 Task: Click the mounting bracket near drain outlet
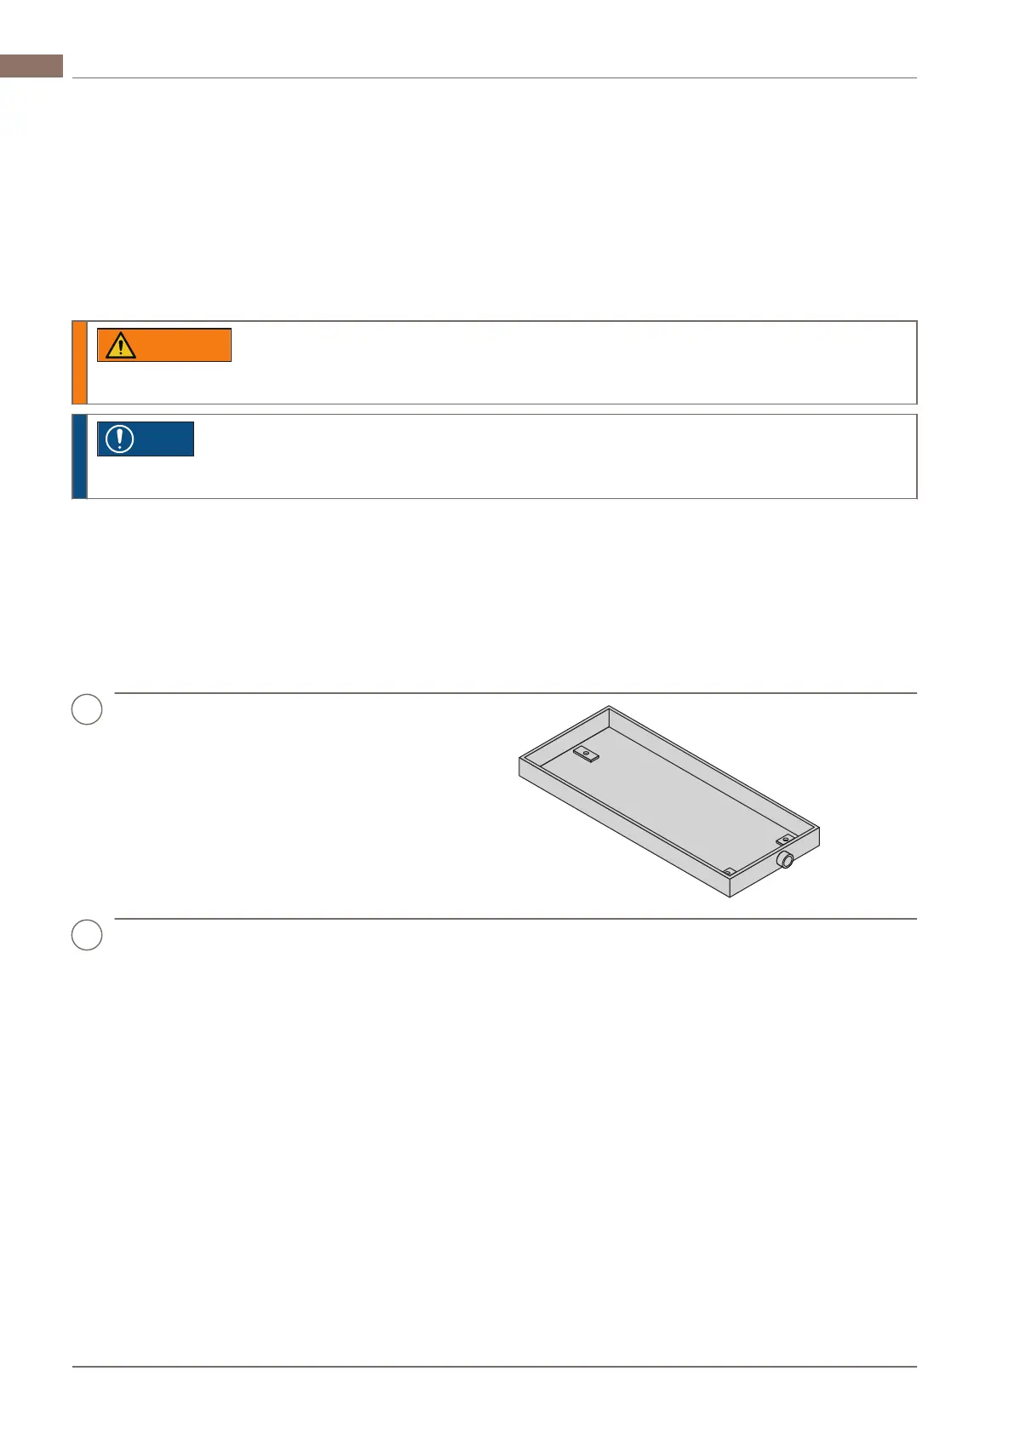coord(786,840)
